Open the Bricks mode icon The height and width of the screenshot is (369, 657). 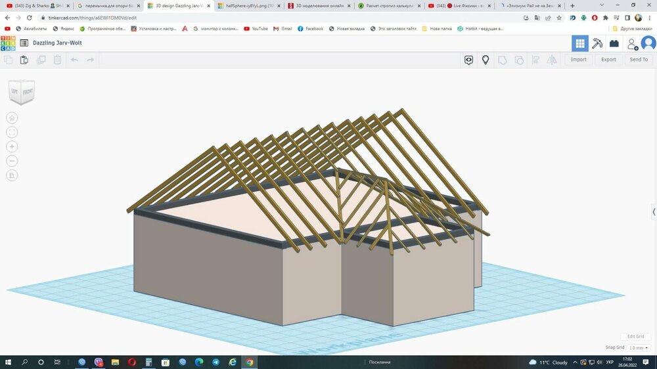coord(614,44)
